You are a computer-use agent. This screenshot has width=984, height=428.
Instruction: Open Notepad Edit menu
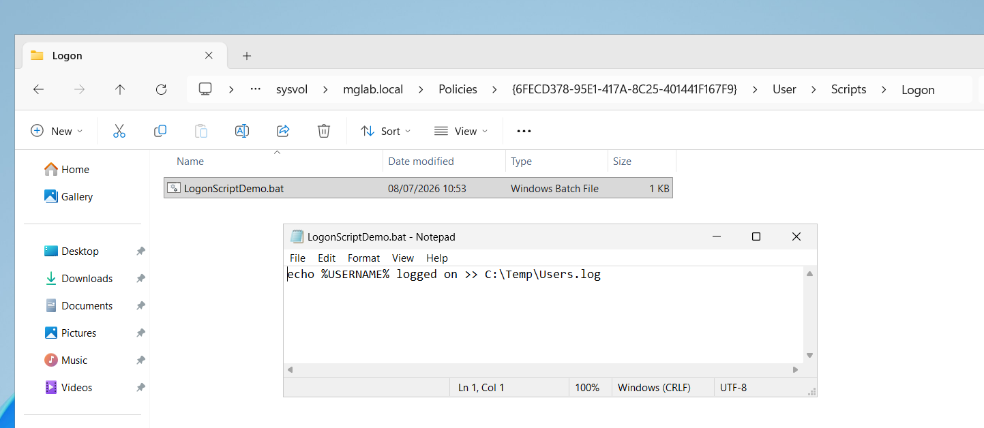pos(327,258)
